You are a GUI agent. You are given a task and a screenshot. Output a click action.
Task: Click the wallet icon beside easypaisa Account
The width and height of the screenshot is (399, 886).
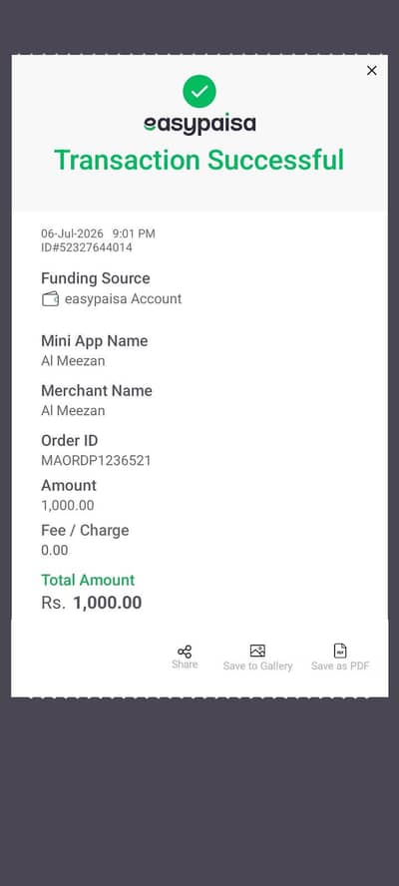(50, 299)
